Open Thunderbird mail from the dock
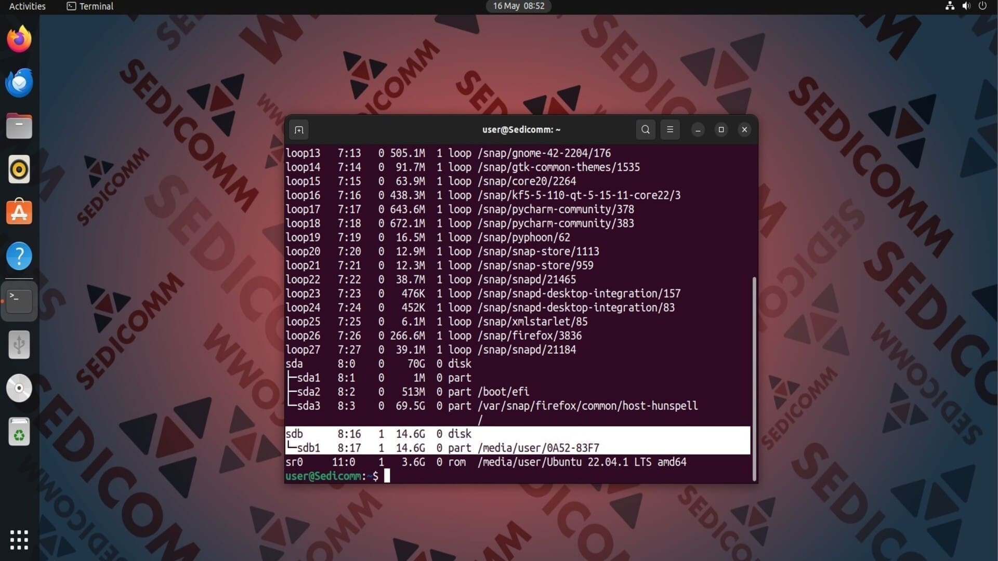This screenshot has width=998, height=561. 19,83
